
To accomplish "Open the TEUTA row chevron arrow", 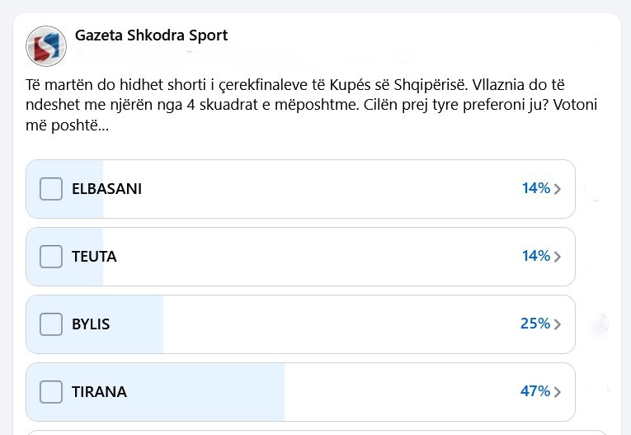I will click(558, 257).
